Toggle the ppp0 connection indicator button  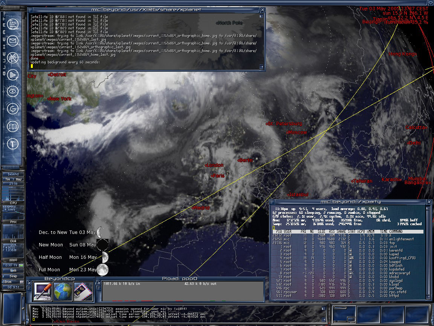[21, 265]
